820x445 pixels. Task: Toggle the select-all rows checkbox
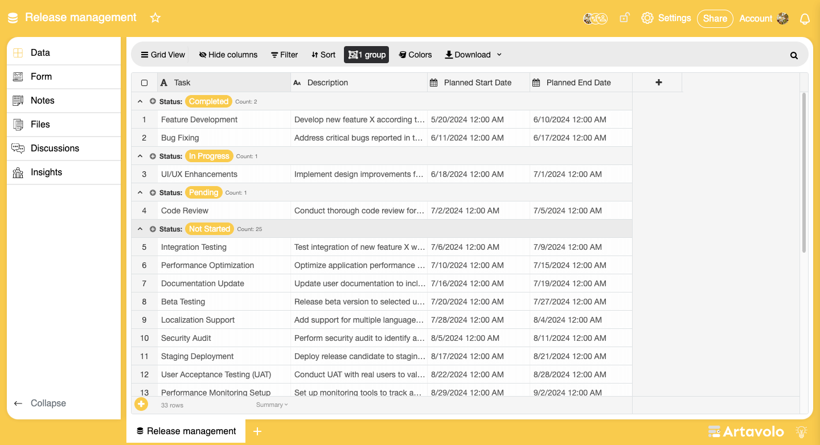(x=144, y=83)
